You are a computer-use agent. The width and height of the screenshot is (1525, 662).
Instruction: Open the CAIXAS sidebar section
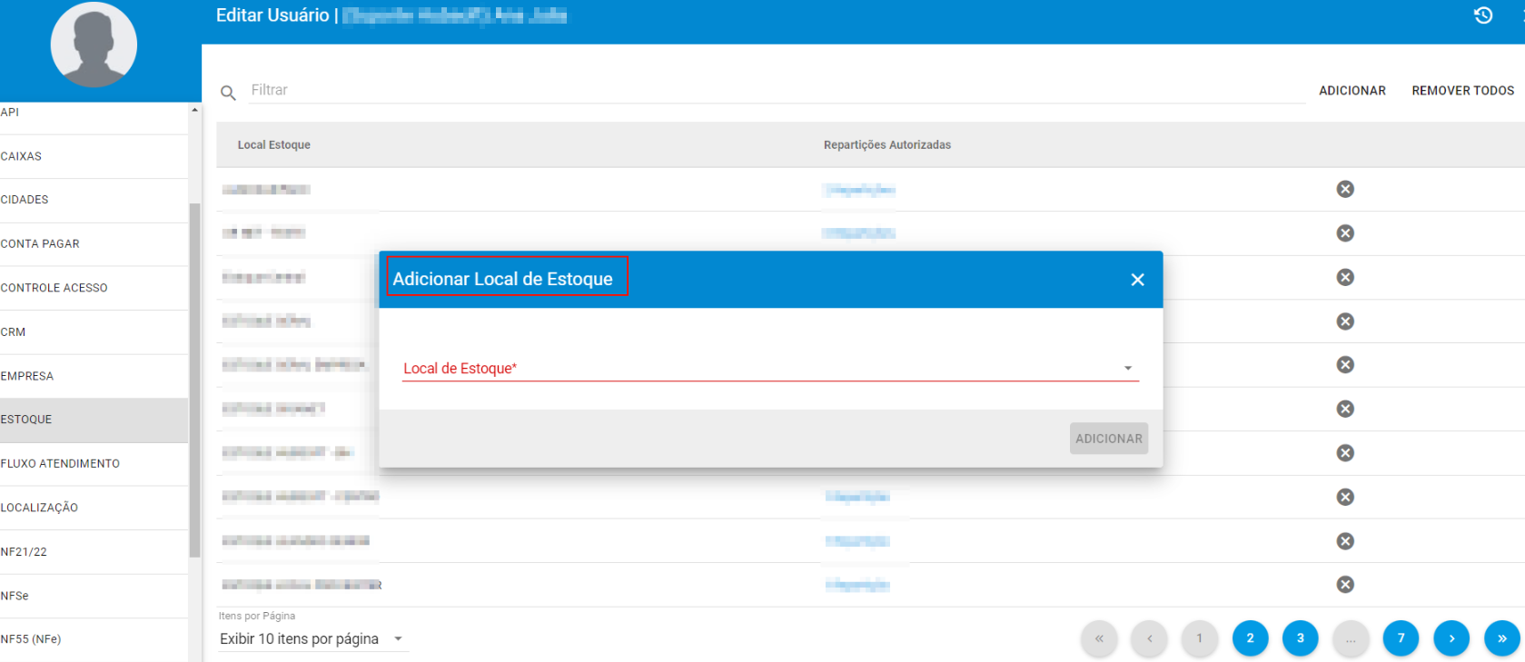click(94, 156)
